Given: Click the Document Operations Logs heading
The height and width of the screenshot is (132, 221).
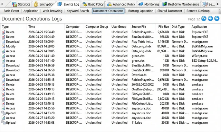Looking at the screenshot, I should [x=32, y=19].
